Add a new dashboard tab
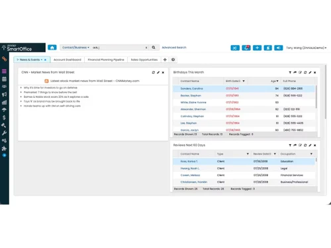Screen dimensions: 331x248 point(165,60)
